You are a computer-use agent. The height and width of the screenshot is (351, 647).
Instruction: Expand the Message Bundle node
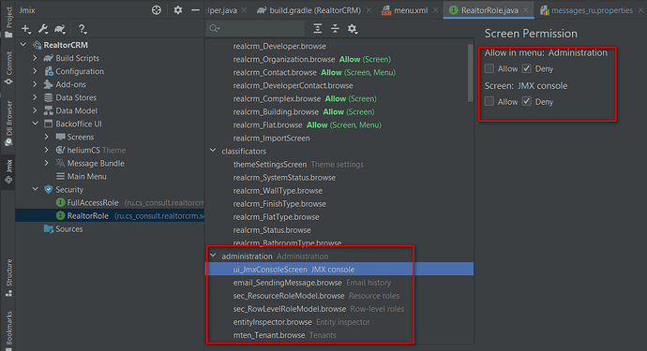pyautogui.click(x=47, y=163)
